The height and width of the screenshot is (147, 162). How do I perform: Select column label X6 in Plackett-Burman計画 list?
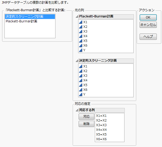tap(85, 46)
